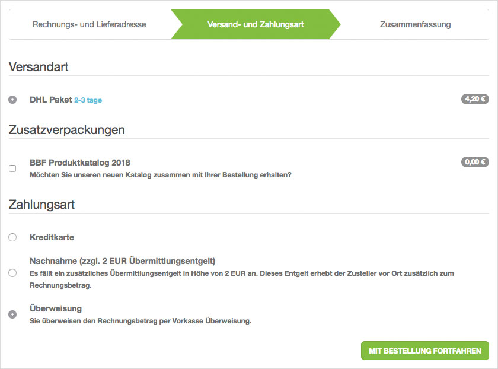Click the Nachnahme (zzgl. 2 EUR) label
The height and width of the screenshot is (369, 498).
tap(122, 261)
